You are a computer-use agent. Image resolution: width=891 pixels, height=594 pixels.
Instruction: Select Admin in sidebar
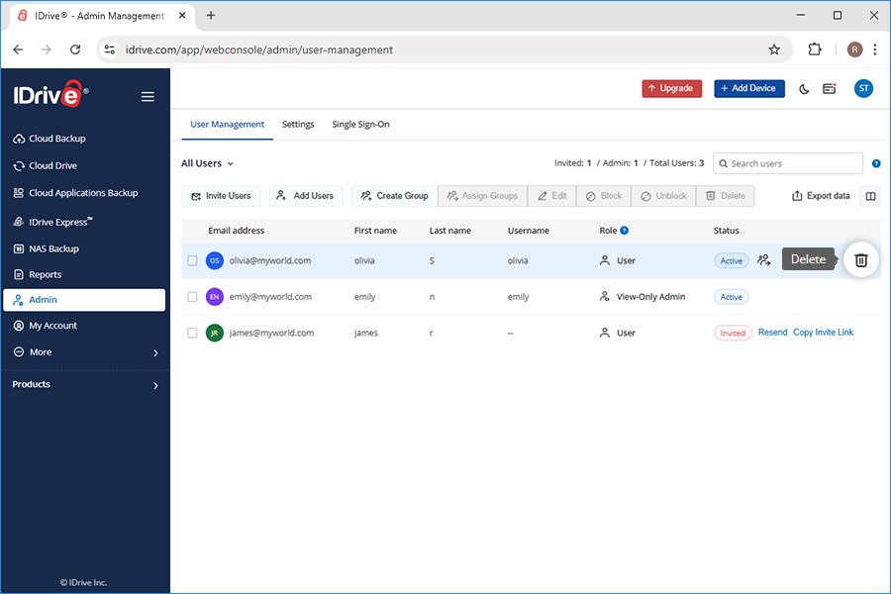pyautogui.click(x=84, y=300)
